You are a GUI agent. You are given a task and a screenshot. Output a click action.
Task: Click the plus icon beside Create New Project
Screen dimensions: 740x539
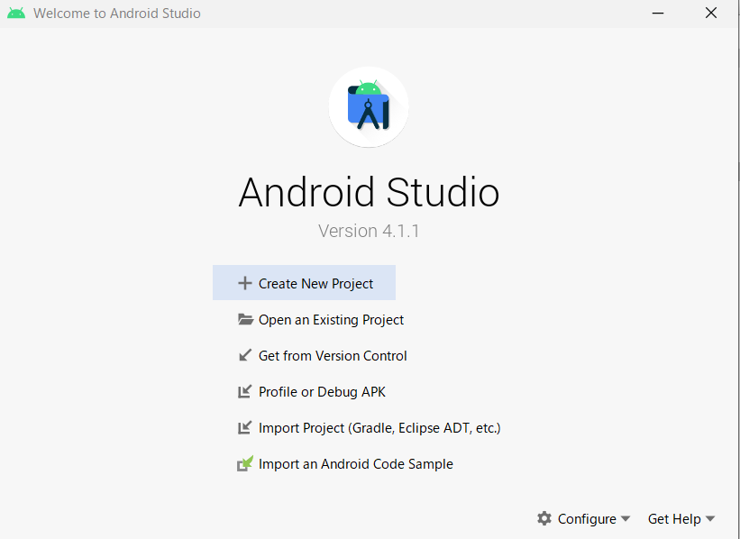[x=244, y=283]
